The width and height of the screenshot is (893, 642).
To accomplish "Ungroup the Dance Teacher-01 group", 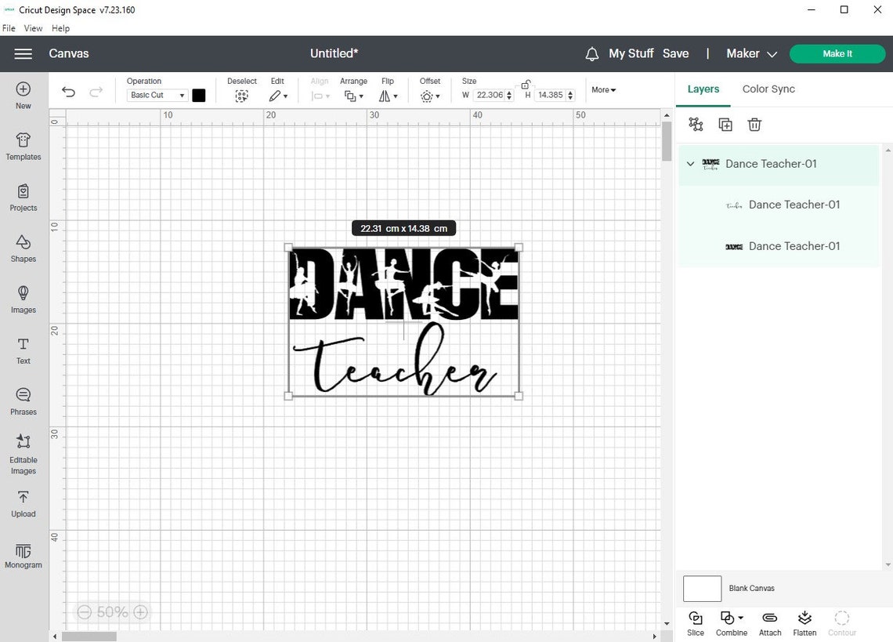I will tap(695, 124).
